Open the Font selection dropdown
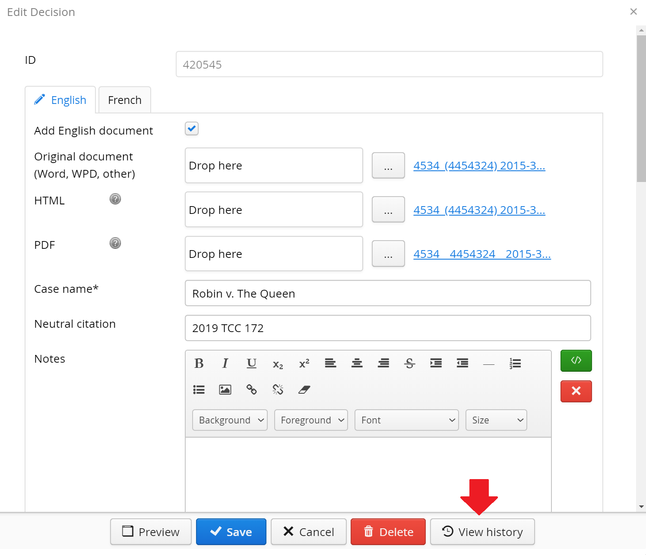The height and width of the screenshot is (555, 646). [x=406, y=420]
